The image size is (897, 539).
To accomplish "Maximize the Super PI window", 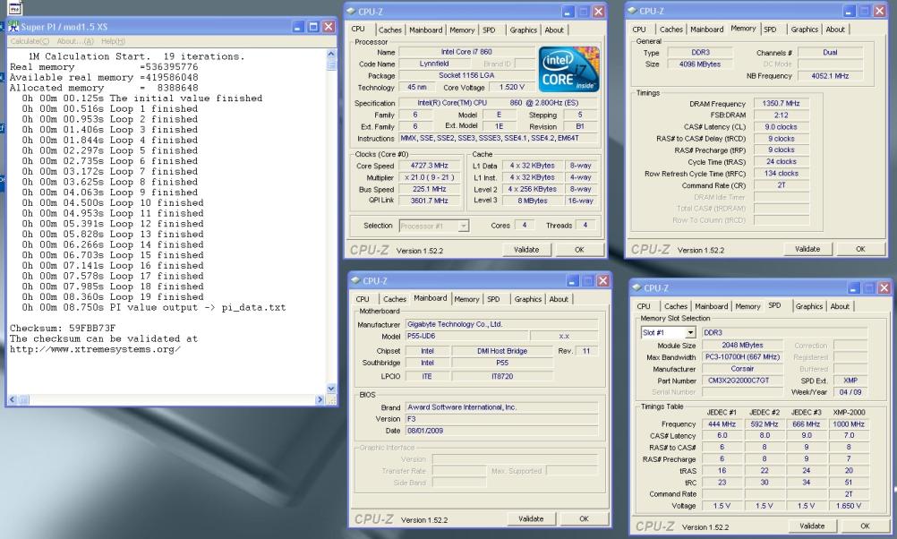I will pyautogui.click(x=313, y=27).
